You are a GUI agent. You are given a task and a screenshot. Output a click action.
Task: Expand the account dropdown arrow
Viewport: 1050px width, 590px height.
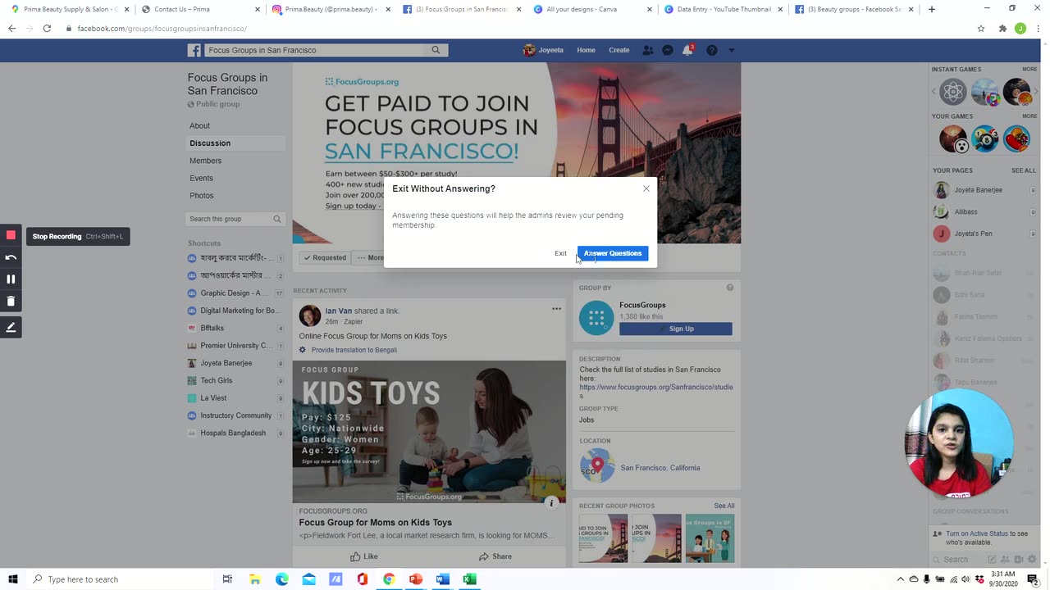pyautogui.click(x=731, y=50)
